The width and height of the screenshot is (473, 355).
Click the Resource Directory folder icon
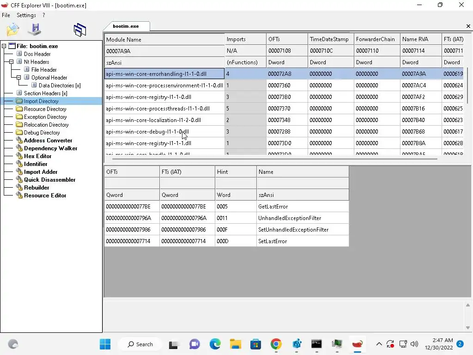pos(19,109)
